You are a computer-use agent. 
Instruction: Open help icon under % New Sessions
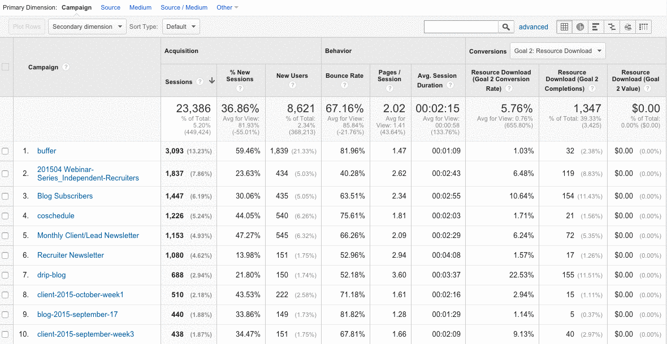[240, 88]
